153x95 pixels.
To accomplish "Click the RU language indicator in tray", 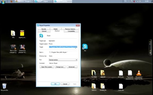I will (x=125, y=1).
